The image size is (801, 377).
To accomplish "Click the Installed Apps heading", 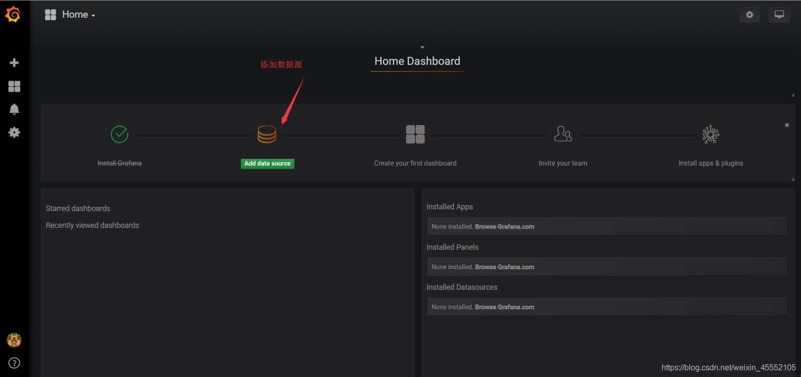I will click(x=450, y=207).
